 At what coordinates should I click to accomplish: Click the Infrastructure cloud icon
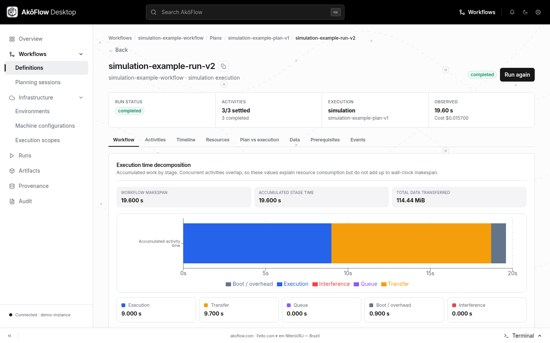[x=12, y=98]
